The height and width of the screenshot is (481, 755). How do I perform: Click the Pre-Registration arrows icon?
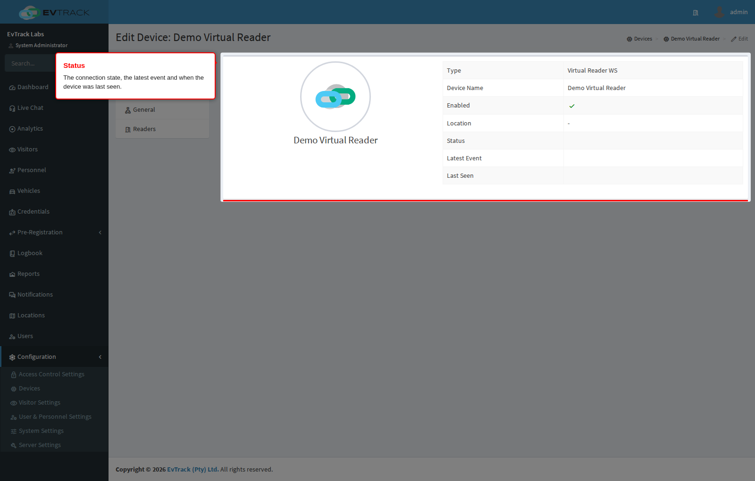(12, 233)
